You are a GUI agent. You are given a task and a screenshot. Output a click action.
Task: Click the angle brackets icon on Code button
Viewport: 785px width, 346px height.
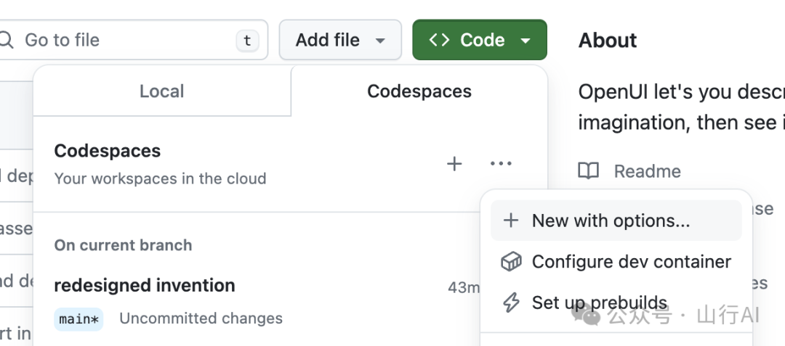pos(439,40)
